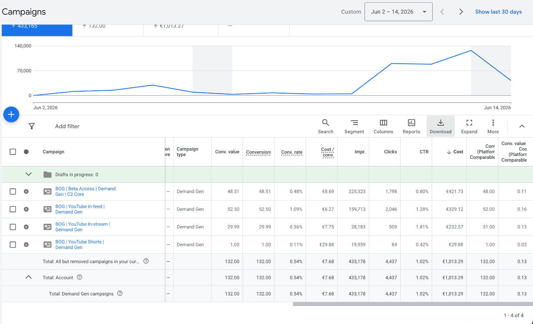Viewport: 533px width, 324px height.
Task: Open table Search tool
Action: 326,126
